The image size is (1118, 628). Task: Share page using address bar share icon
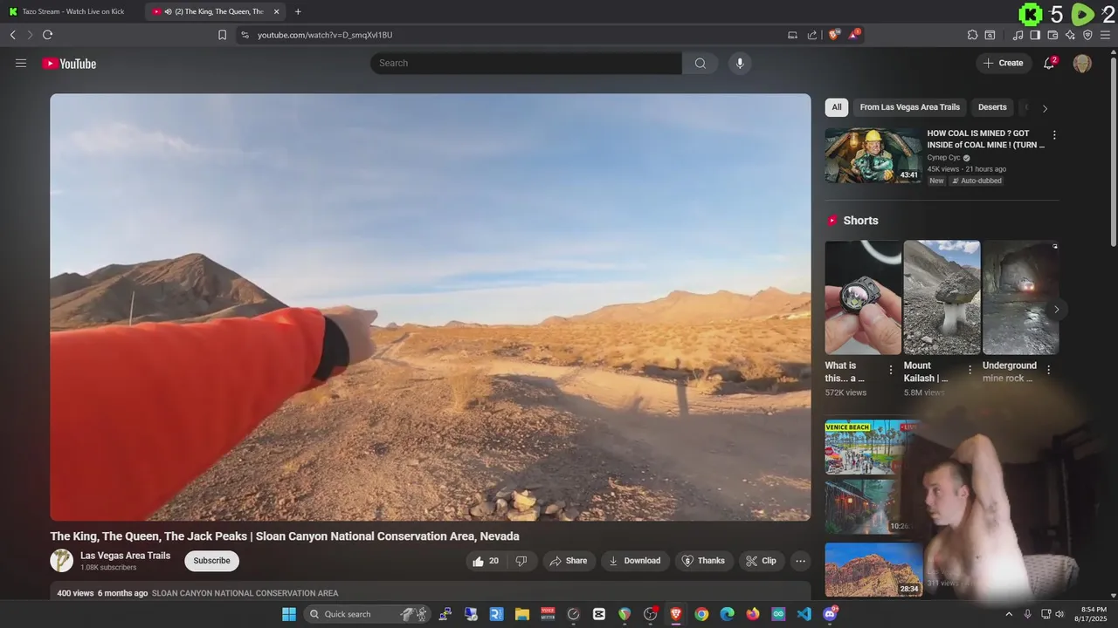tap(812, 35)
